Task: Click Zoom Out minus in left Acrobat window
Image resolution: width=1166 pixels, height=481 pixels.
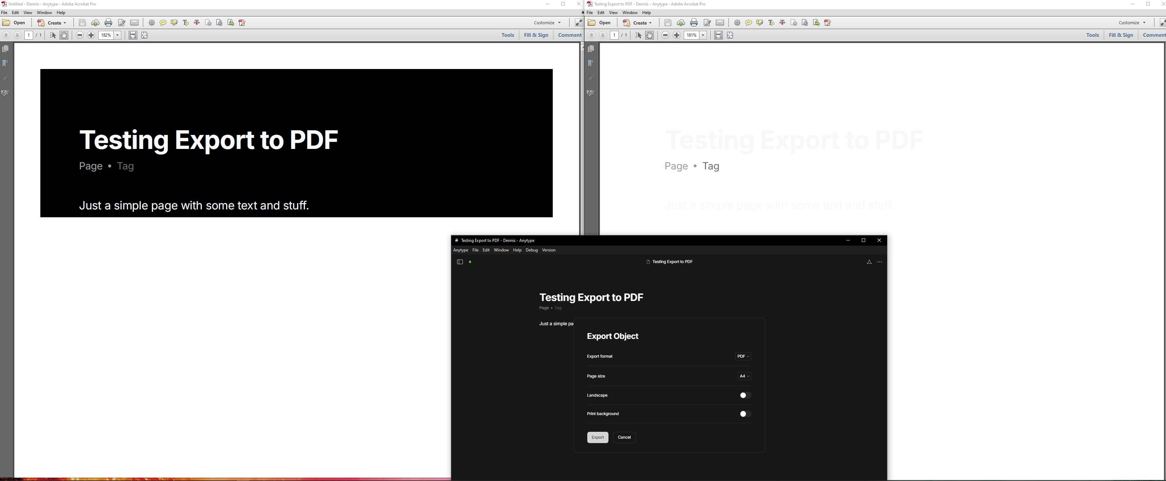Action: (80, 35)
